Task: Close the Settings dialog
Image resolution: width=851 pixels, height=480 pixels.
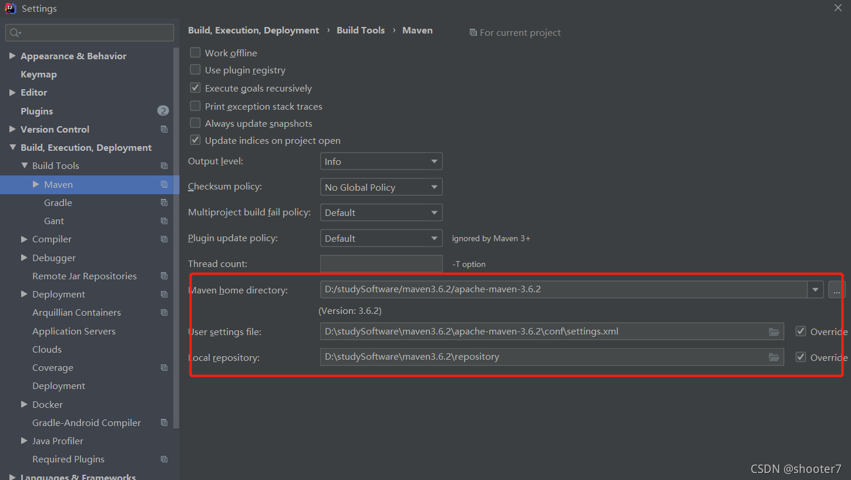Action: [838, 8]
